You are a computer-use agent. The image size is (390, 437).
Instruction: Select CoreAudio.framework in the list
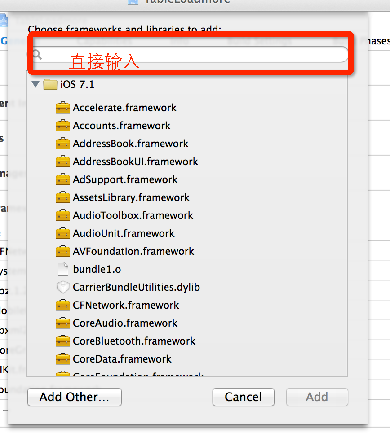click(x=125, y=323)
